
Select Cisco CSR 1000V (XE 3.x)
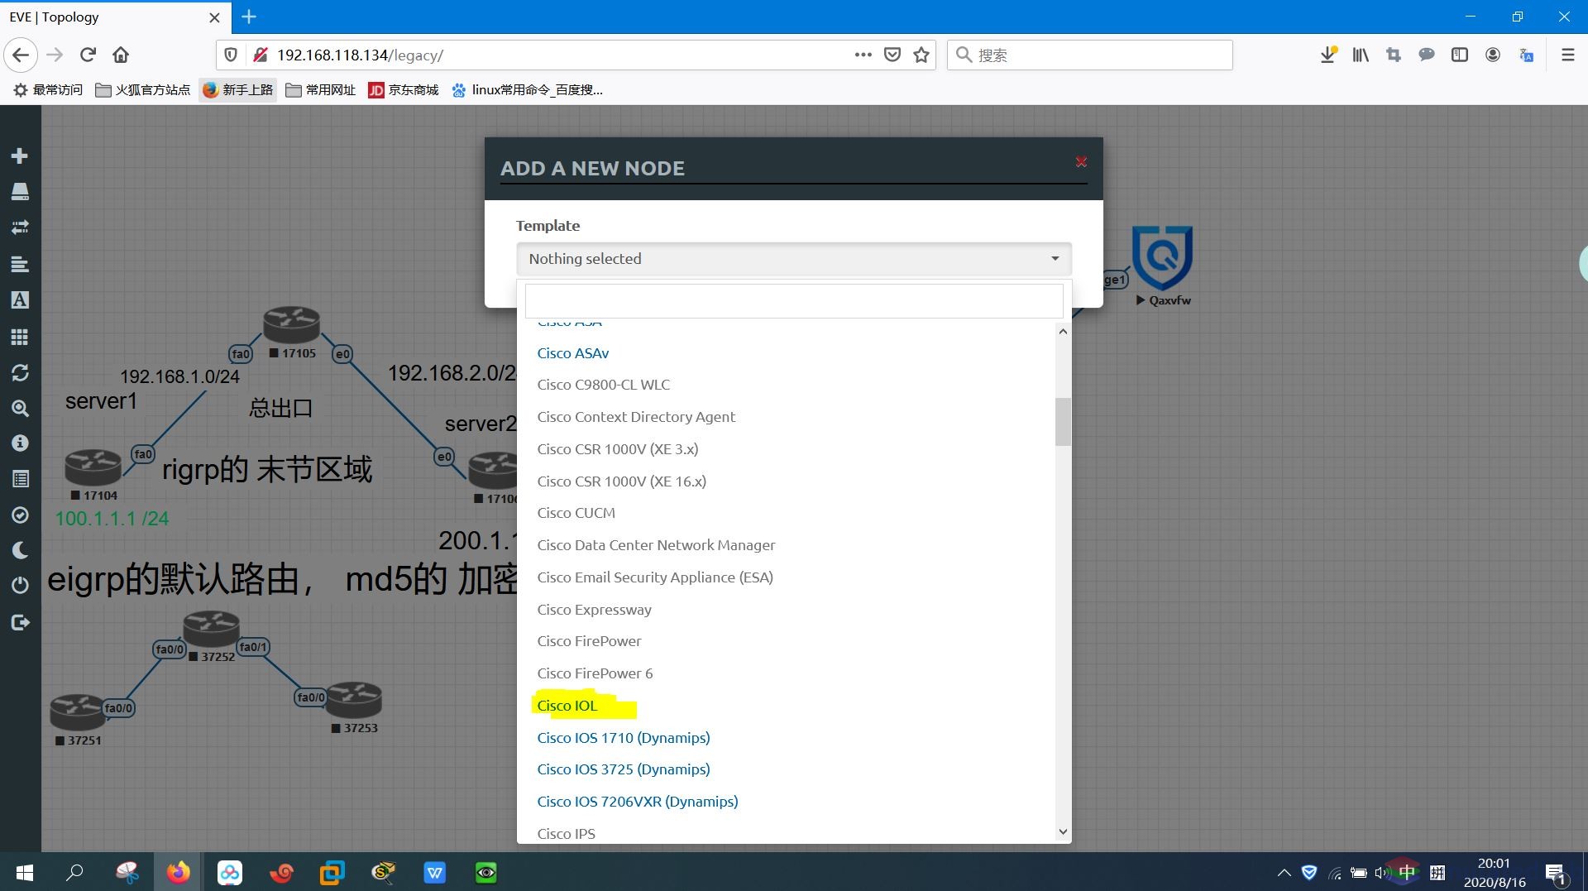617,449
